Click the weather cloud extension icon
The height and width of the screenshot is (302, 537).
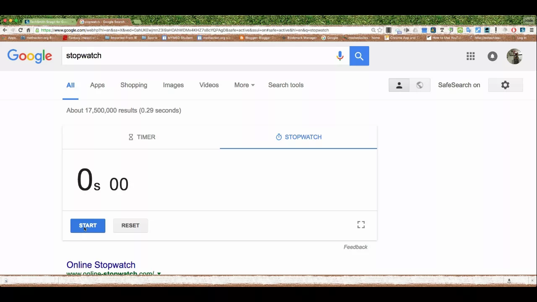[x=398, y=31]
